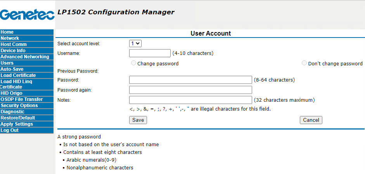Image resolution: width=365 pixels, height=174 pixels.
Task: Click the Username input field
Action: 150,53
